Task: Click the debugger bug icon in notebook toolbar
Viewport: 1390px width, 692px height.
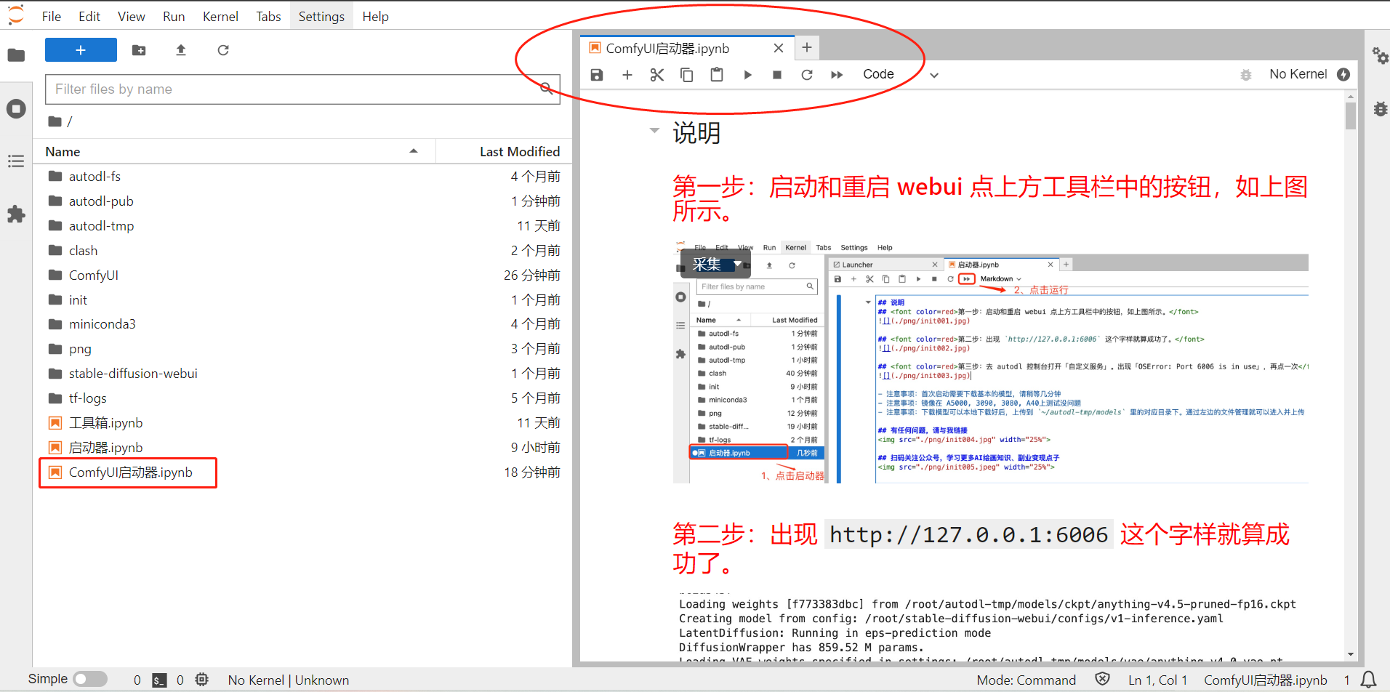Action: pos(1246,75)
